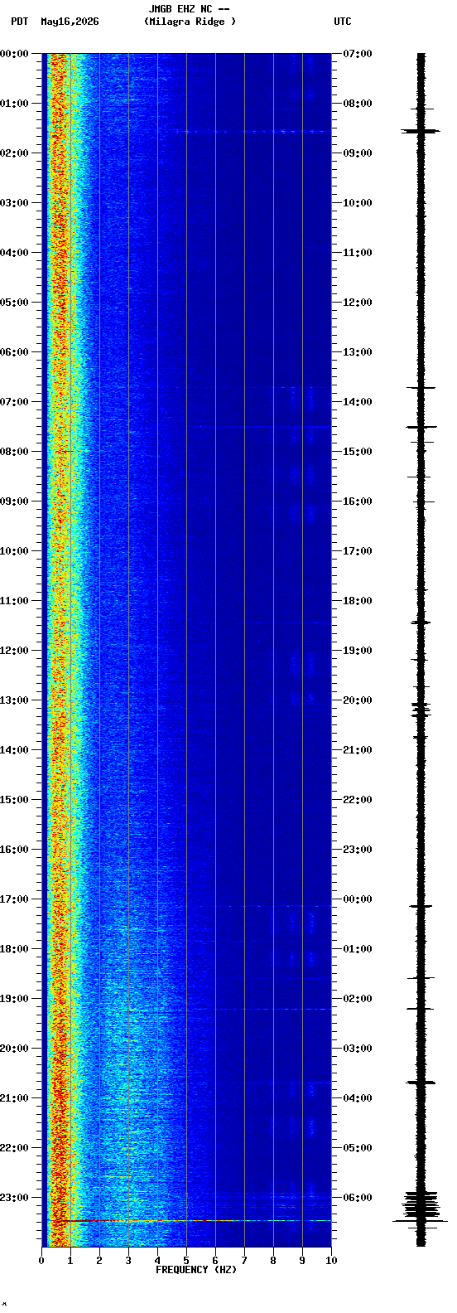Click frequency axis tick label "6"
457x1313 pixels.
[215, 1261]
